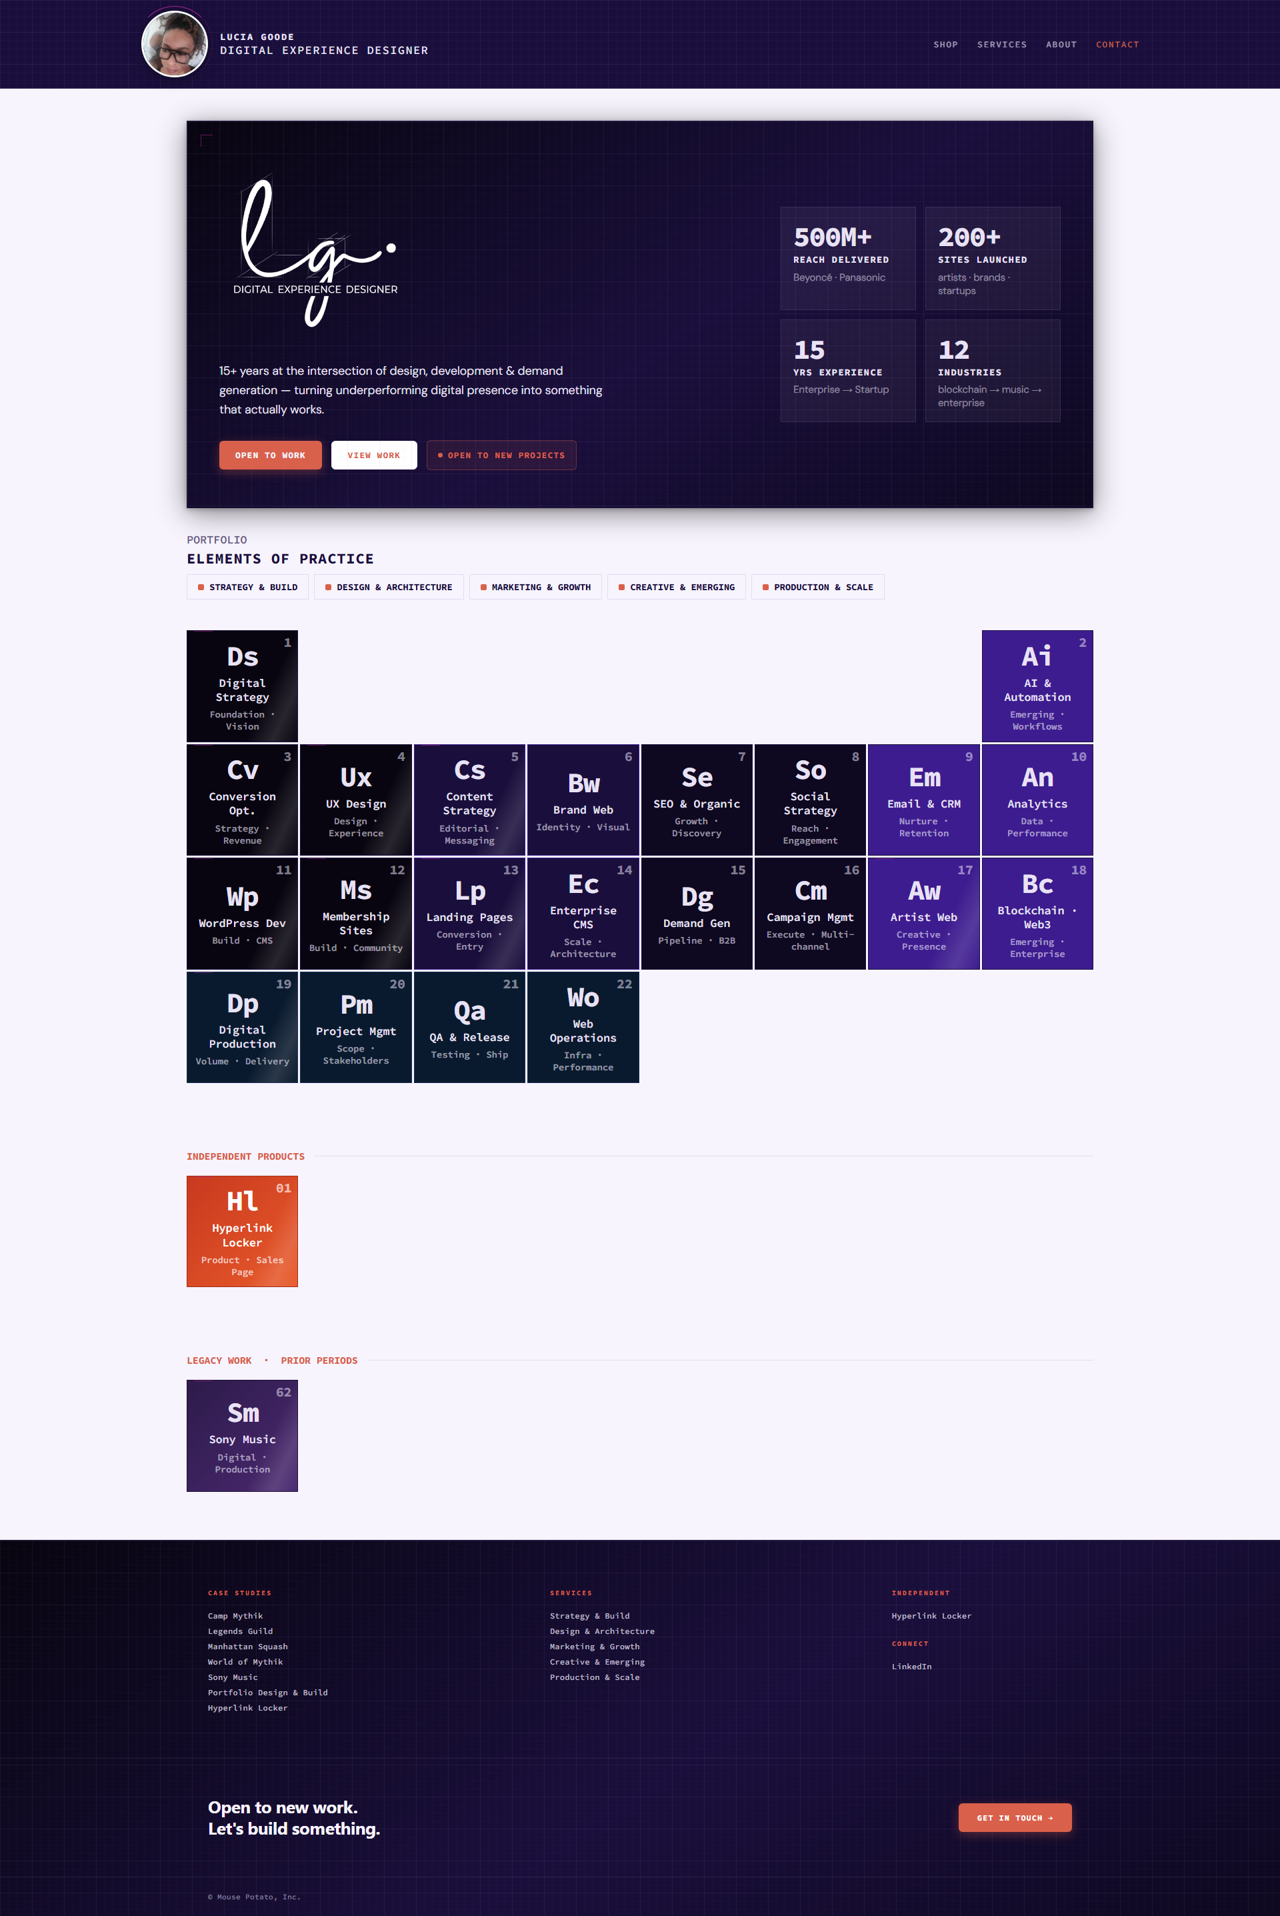Screen dimensions: 1280x1916
Task: Open the Lp Landing Pages element tile
Action: point(469,914)
